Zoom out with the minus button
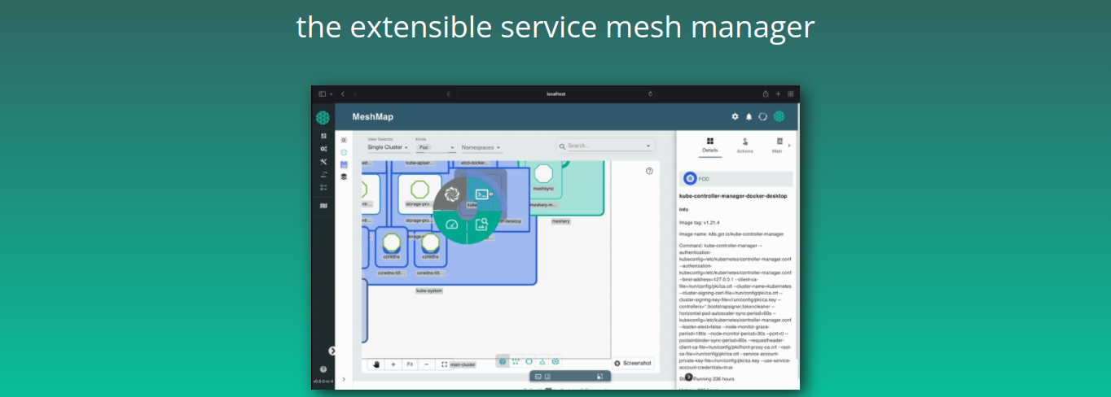The height and width of the screenshot is (397, 1111). tap(426, 364)
